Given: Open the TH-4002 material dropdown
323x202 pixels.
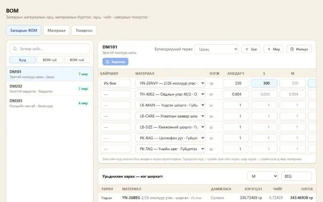Looking at the screenshot, I should tap(170, 94).
